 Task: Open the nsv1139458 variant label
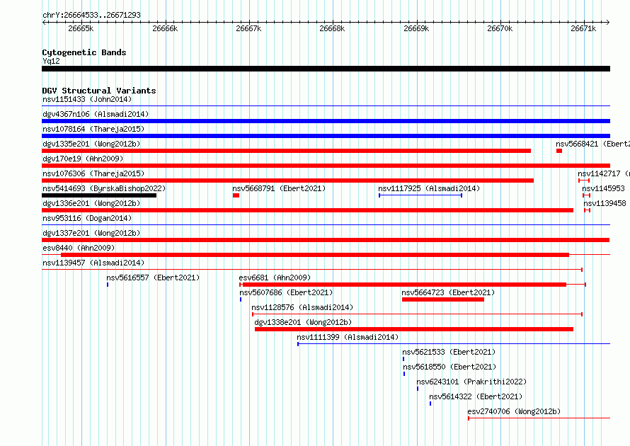605,203
